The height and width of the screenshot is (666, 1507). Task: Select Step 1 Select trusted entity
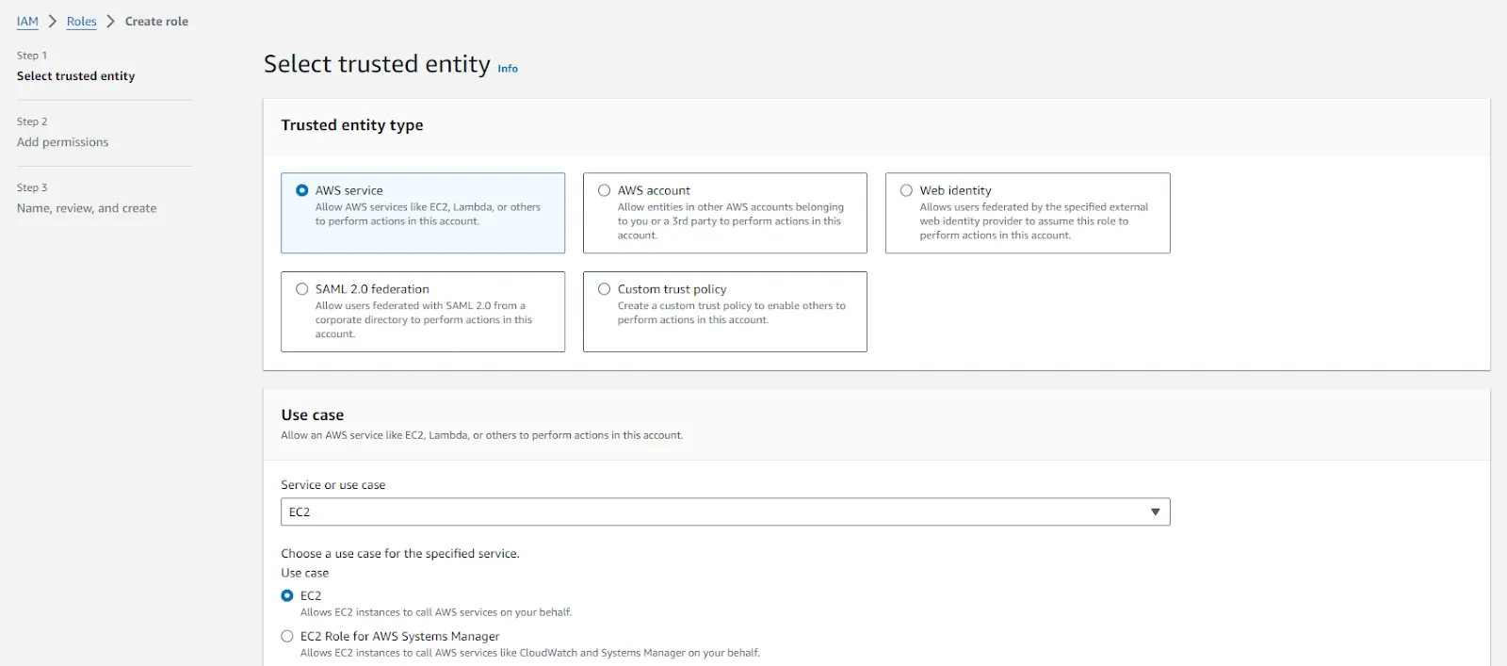click(x=75, y=76)
